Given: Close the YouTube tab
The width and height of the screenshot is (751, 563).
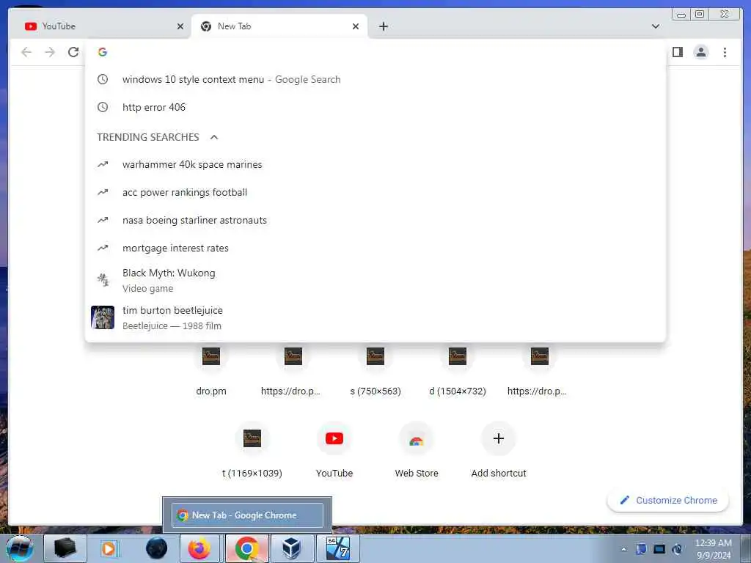Looking at the screenshot, I should 180,26.
